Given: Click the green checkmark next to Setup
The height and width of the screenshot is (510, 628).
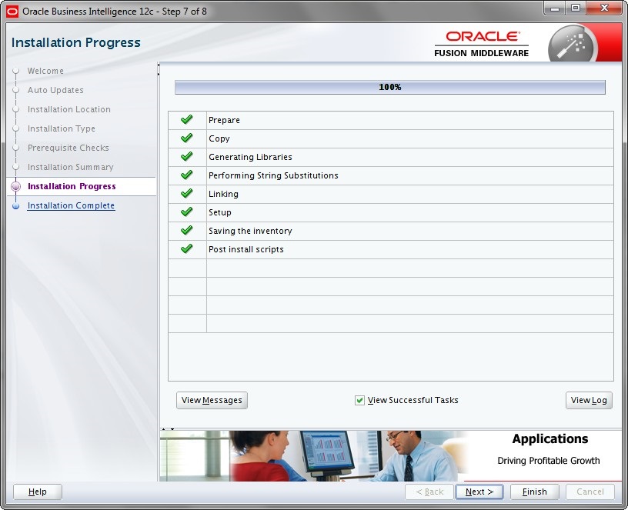Looking at the screenshot, I should tap(187, 212).
